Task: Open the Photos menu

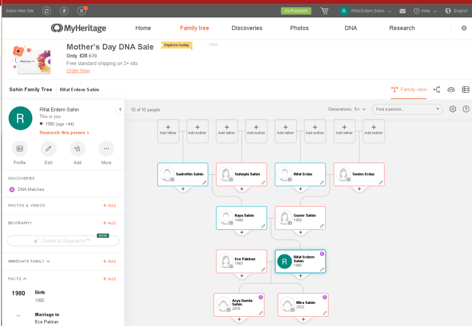Action: coord(299,28)
